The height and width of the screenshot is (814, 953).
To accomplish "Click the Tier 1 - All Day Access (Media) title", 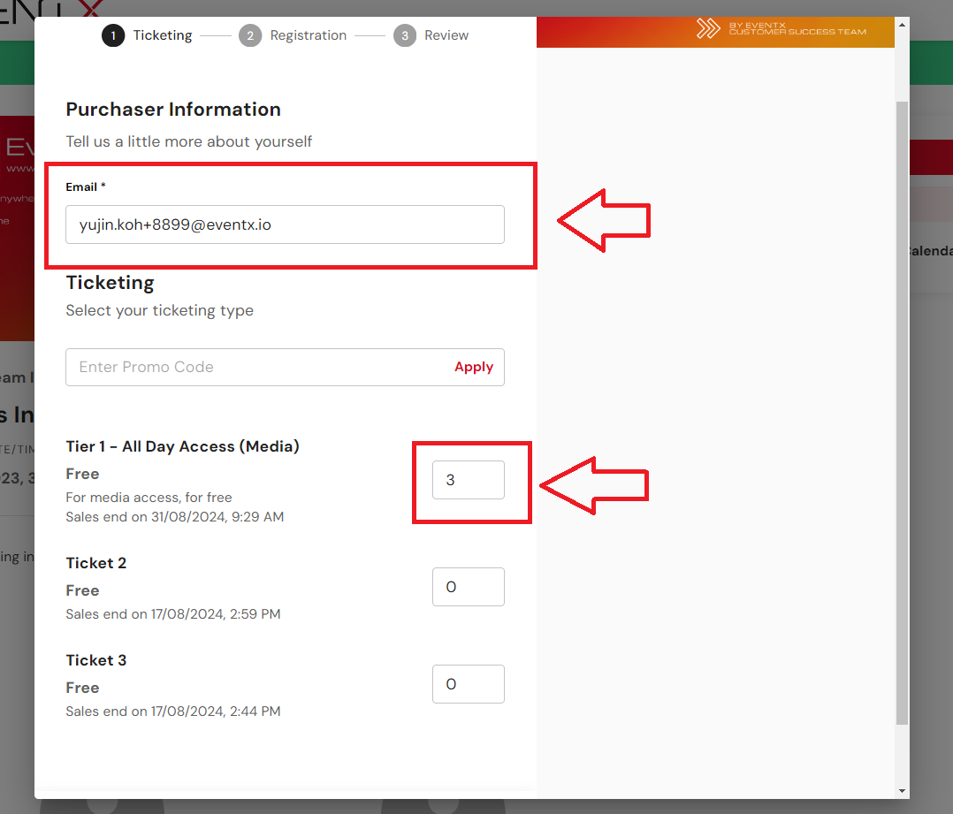I will [x=182, y=446].
